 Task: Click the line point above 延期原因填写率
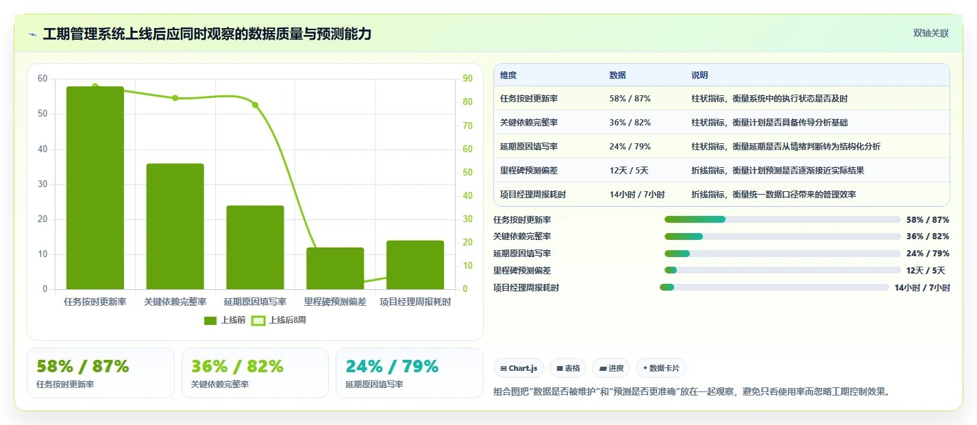256,105
